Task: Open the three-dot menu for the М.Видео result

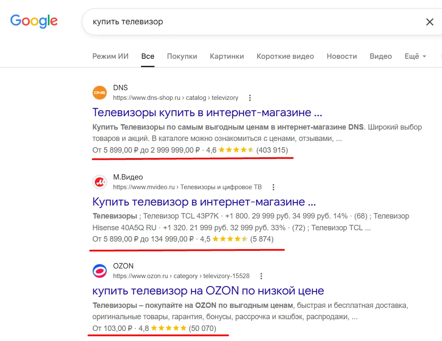Action: click(x=273, y=187)
